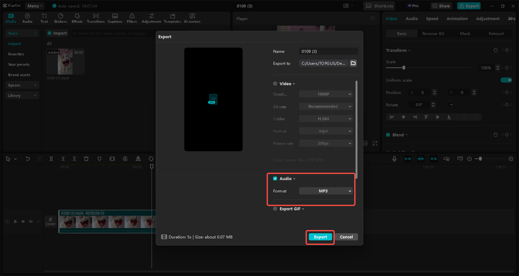This screenshot has width=519, height=276.
Task: Click the folder browse icon beside Export to
Action: (353, 63)
